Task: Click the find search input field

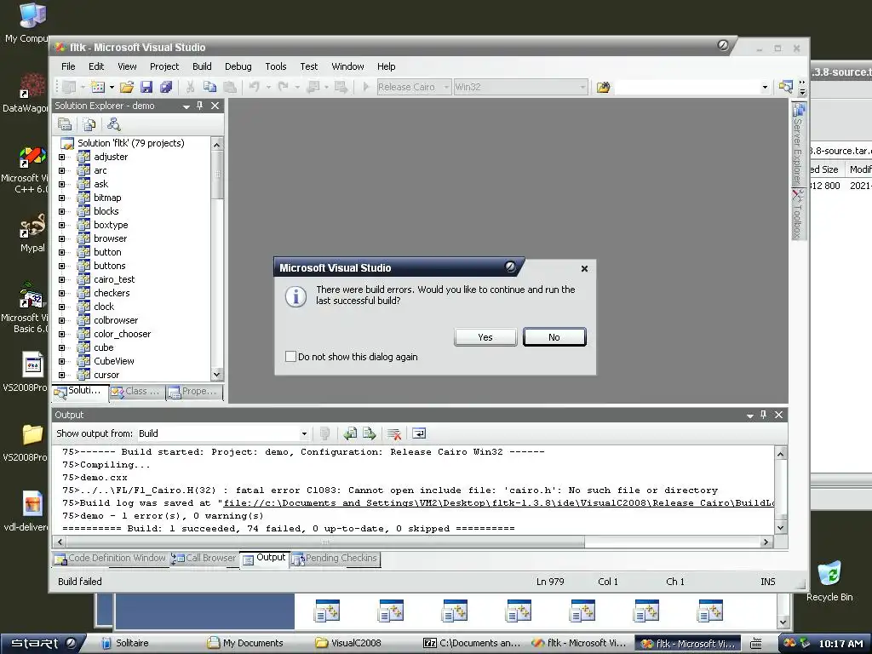Action: coord(687,87)
